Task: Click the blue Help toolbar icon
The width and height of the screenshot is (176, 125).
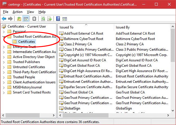Action: pos(58,18)
